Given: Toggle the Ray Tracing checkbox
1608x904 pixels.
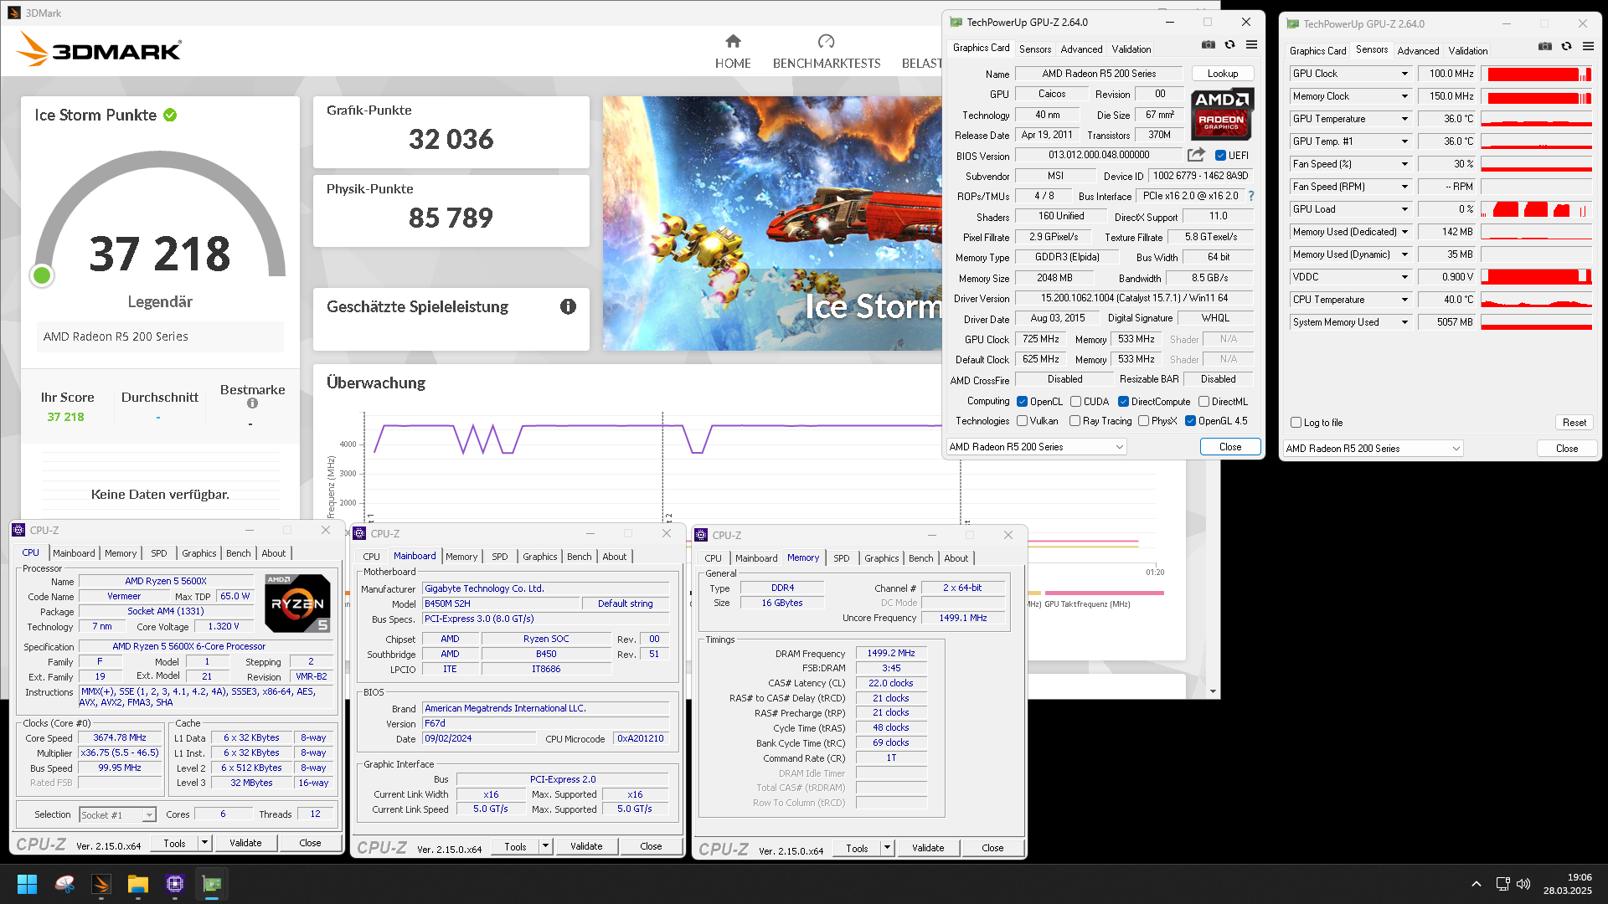Looking at the screenshot, I should (x=1075, y=421).
